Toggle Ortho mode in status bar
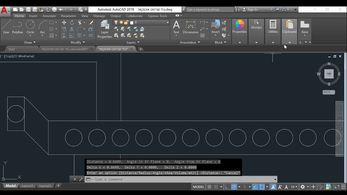Viewport: 347px width, 195px height. tap(227, 187)
